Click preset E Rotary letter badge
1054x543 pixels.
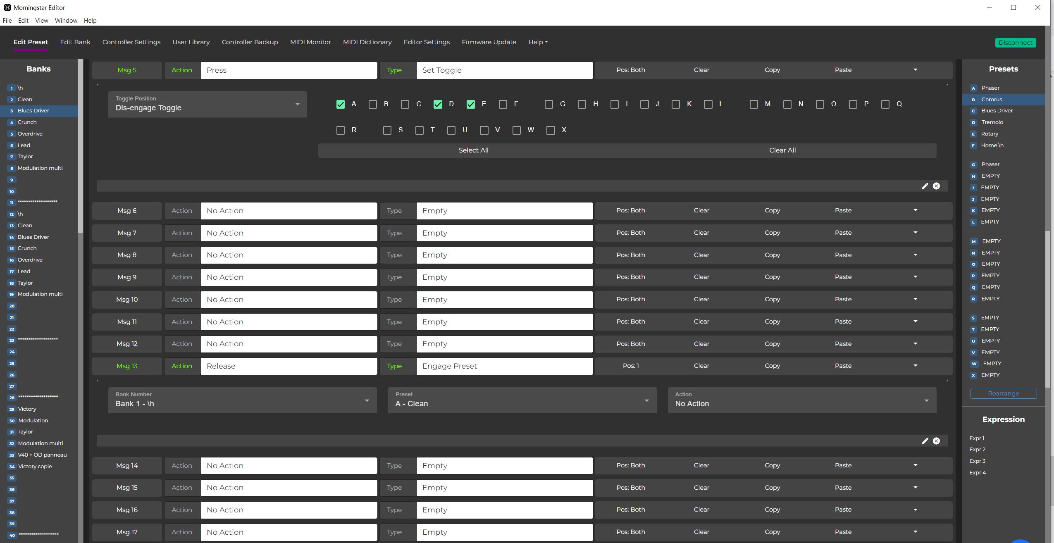(973, 134)
